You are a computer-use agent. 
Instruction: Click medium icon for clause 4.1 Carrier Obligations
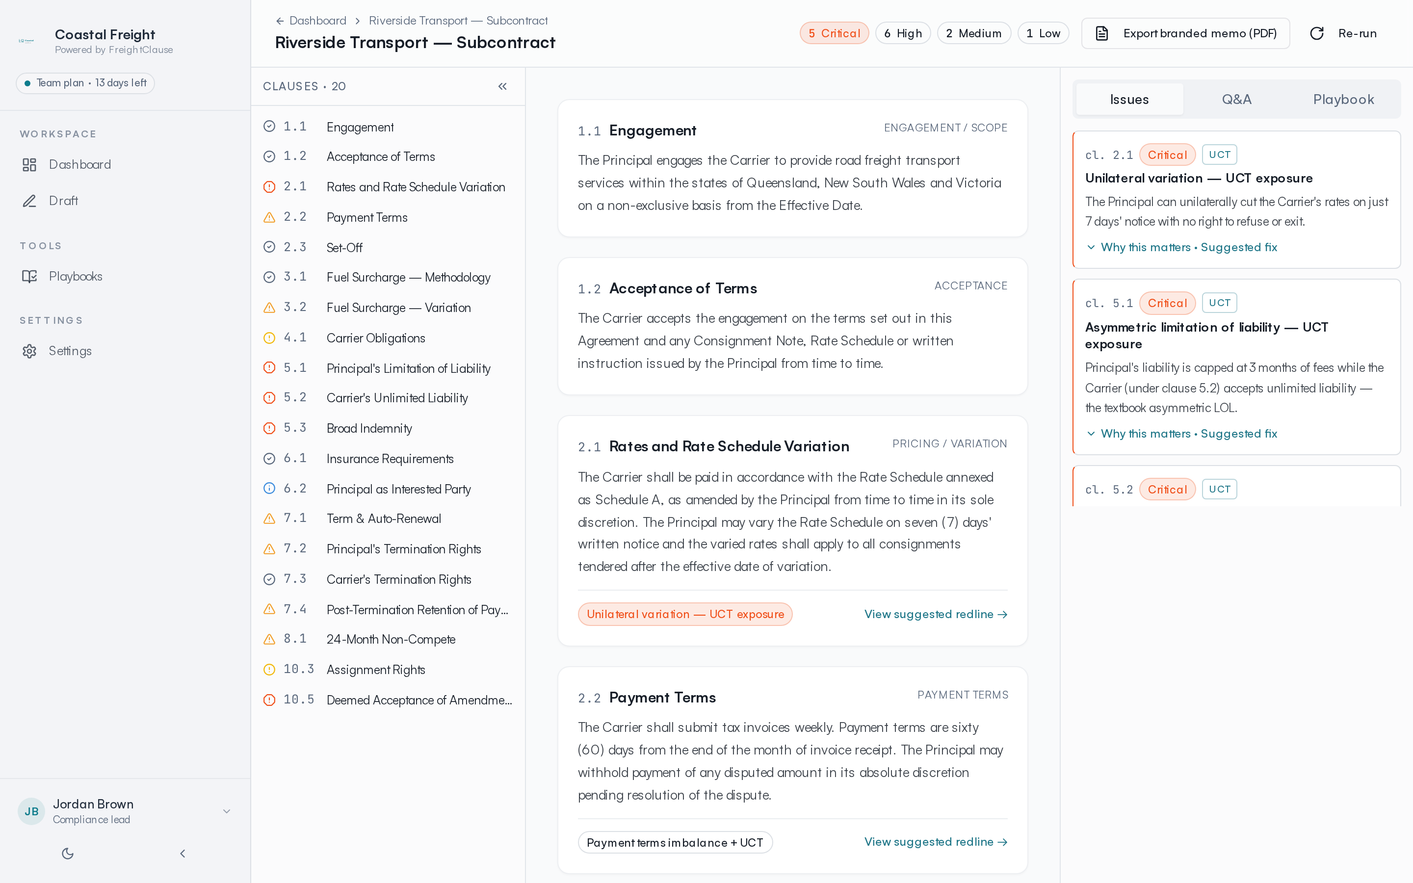tap(269, 338)
